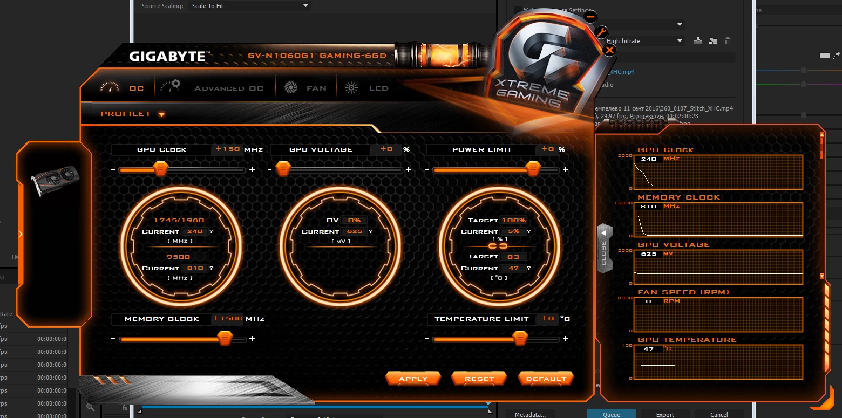Click the help mark beside Current 5%

[x=529, y=232]
